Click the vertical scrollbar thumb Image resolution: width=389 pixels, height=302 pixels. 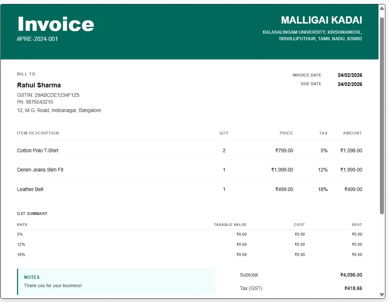382,115
